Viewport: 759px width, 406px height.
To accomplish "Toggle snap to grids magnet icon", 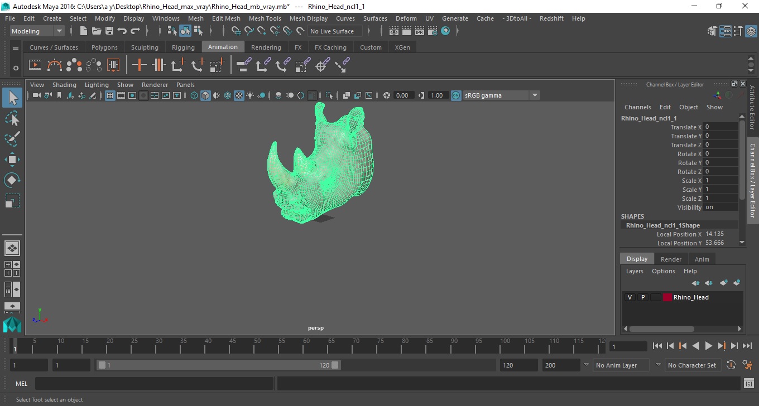I will click(x=236, y=31).
